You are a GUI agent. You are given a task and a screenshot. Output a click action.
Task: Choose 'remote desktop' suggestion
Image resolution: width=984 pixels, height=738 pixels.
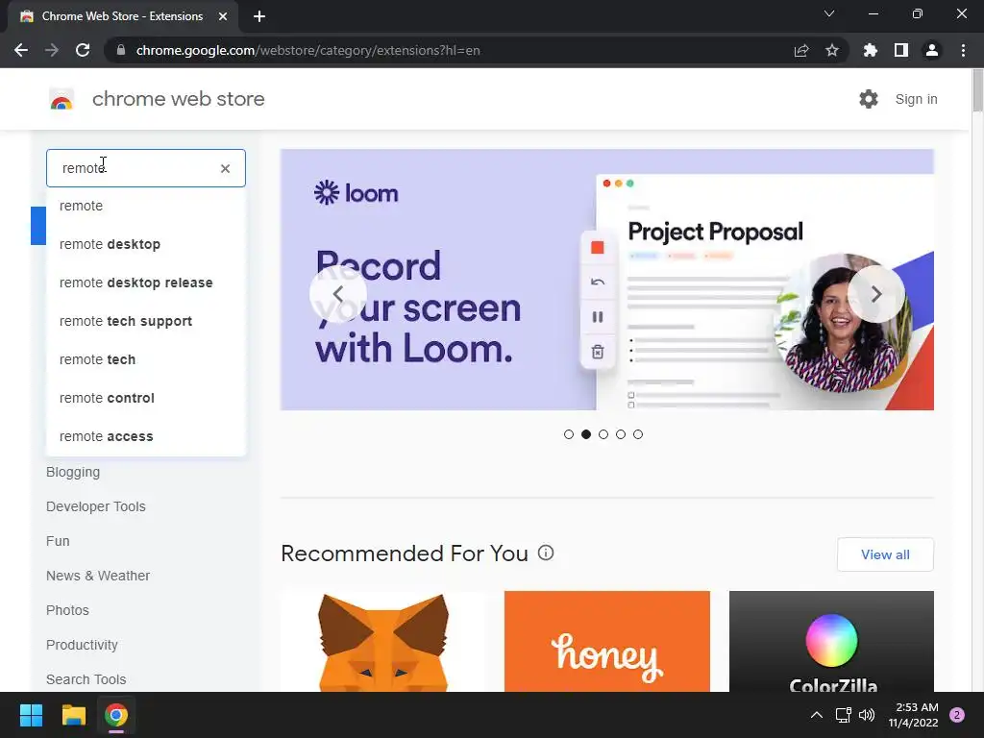click(x=146, y=244)
